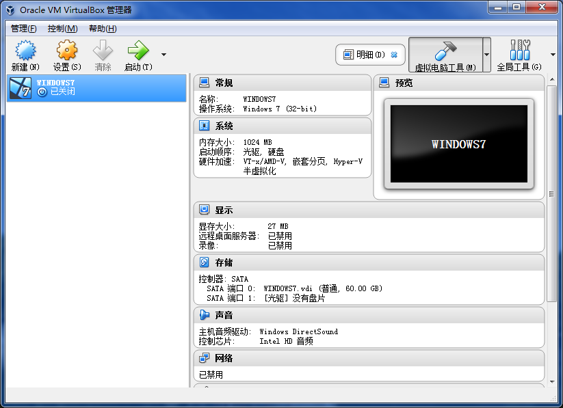Close the 明细(D) pane via blue x

394,55
